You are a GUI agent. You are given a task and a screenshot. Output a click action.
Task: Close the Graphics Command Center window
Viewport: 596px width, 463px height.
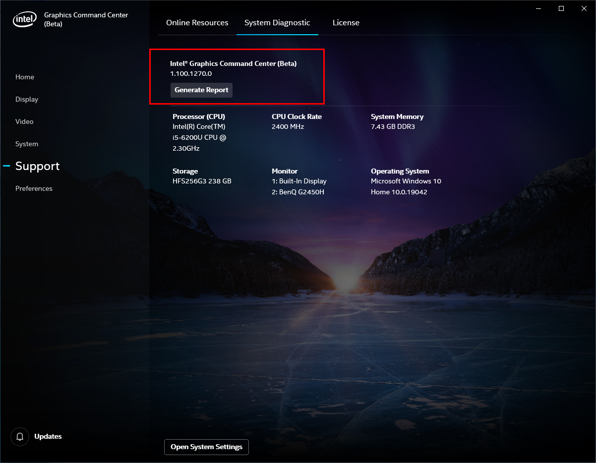point(584,8)
